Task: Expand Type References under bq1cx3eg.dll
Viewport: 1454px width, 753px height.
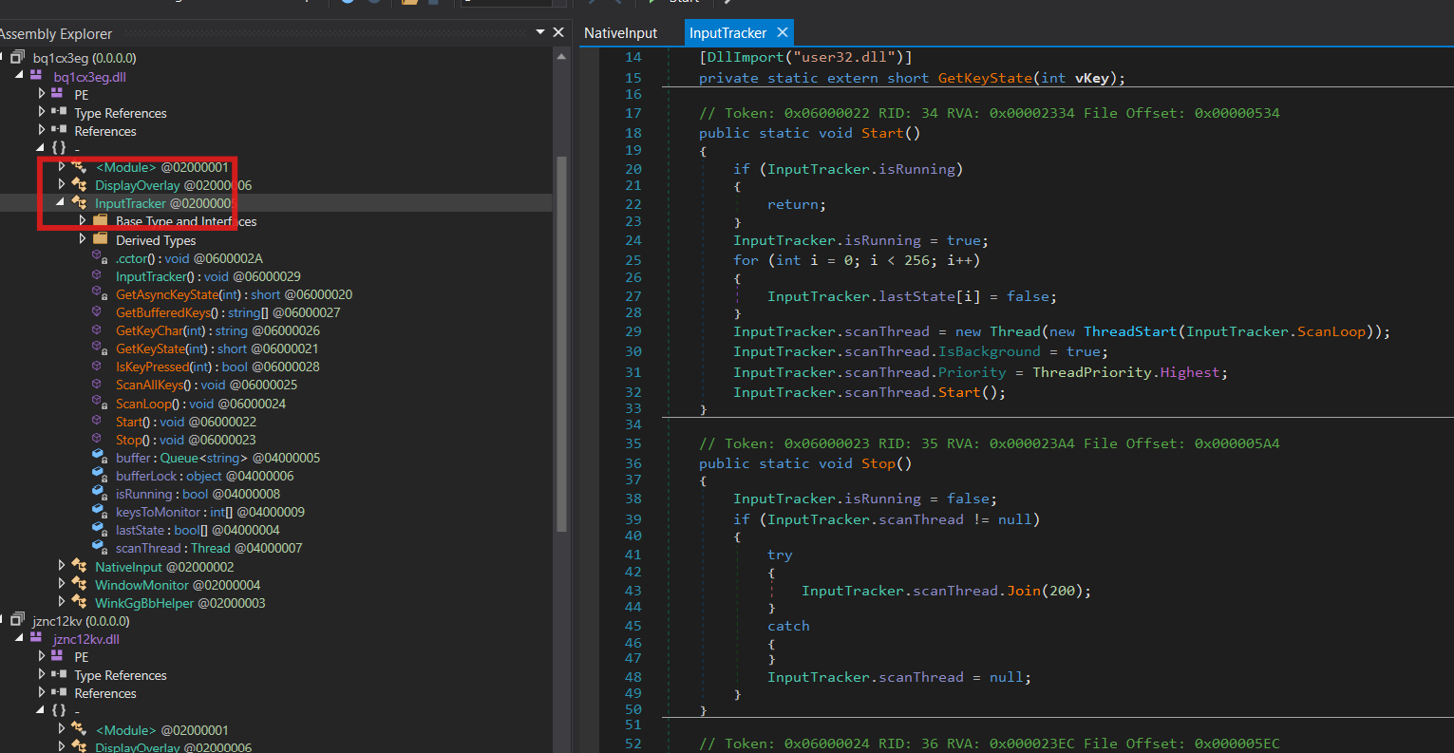Action: pos(42,113)
